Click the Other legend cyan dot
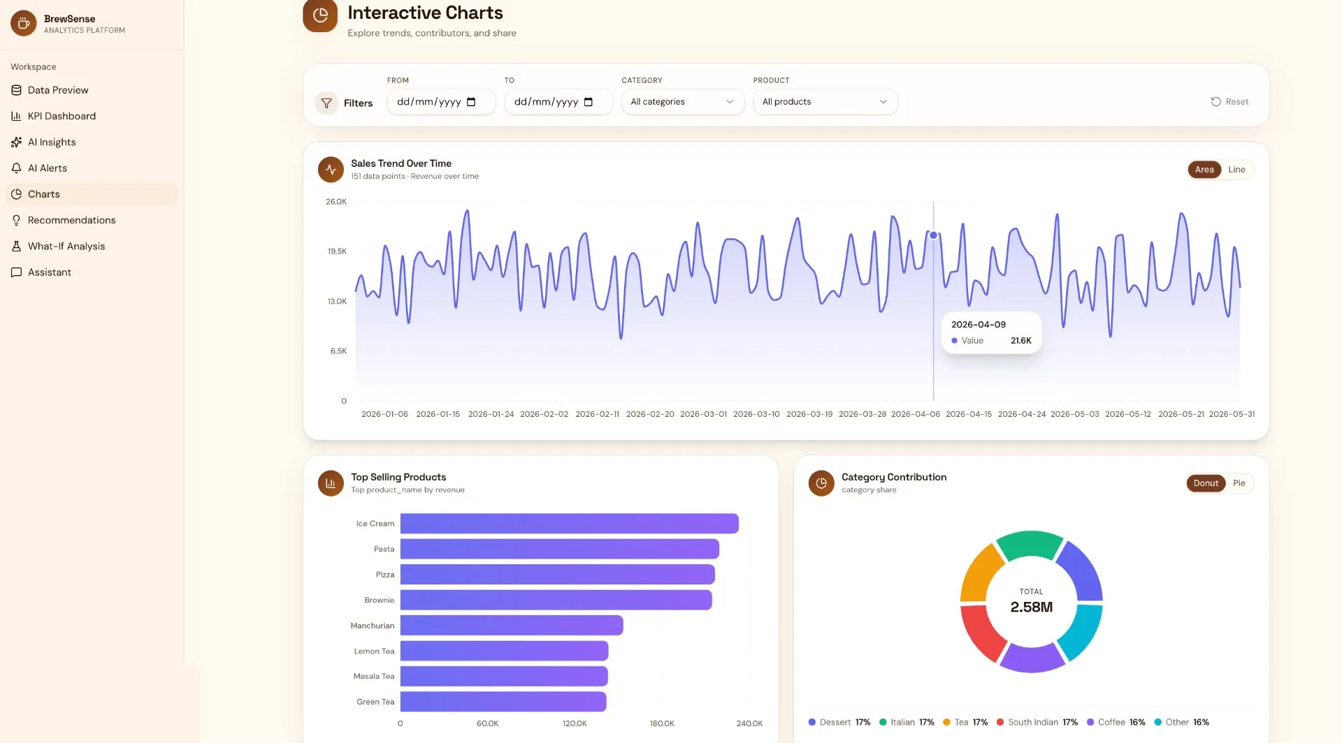Screen dimensions: 1342x743 pos(1157,722)
